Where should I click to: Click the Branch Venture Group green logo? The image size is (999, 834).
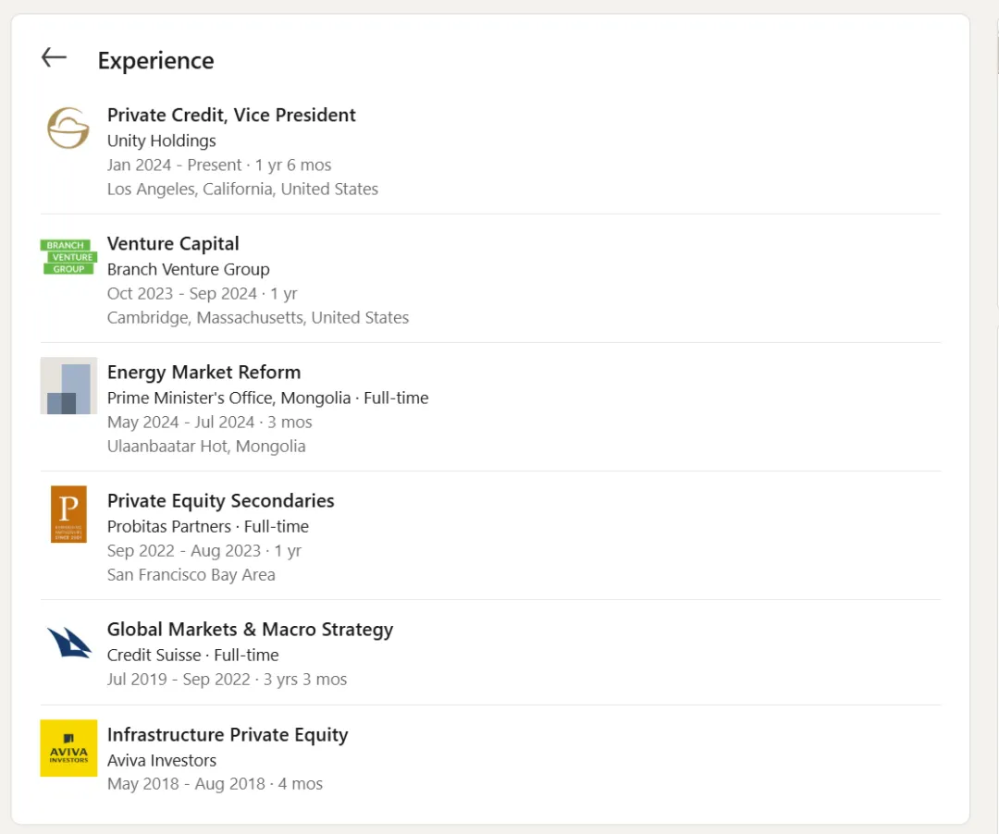(68, 256)
